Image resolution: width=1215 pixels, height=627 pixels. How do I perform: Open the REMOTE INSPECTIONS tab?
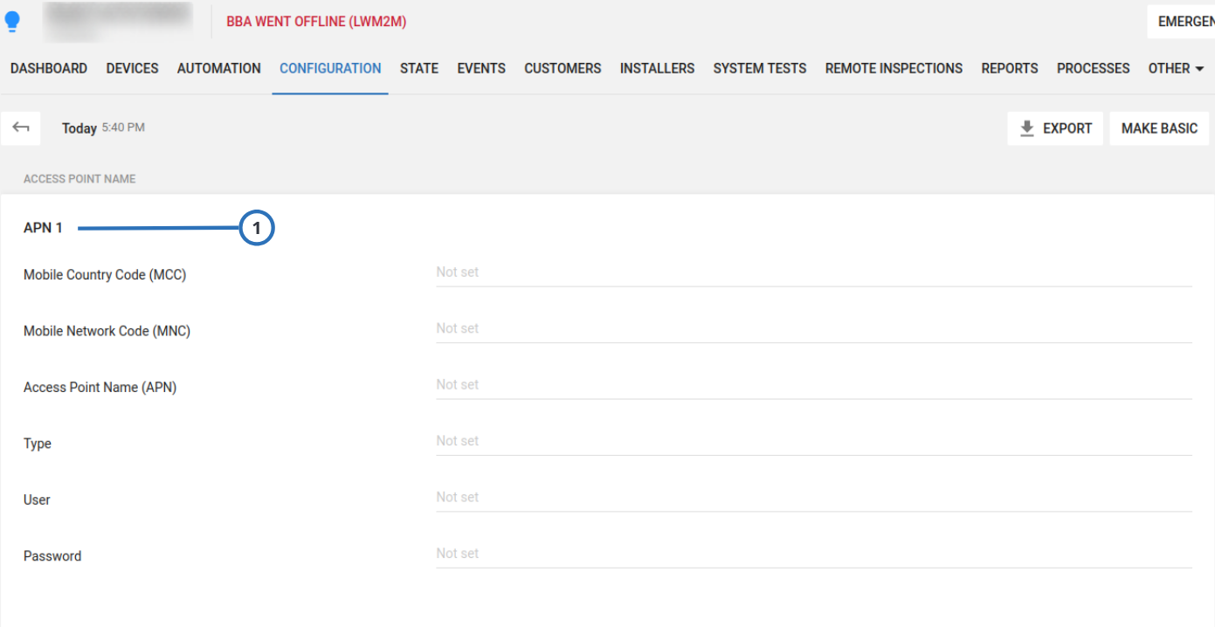893,68
